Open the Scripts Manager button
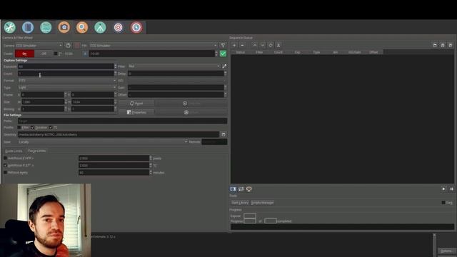The width and height of the screenshot is (457, 257). (262, 203)
